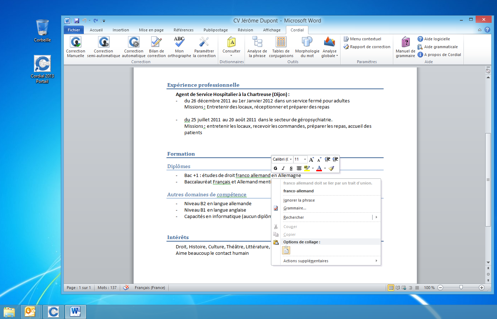The width and height of the screenshot is (497, 319).
Task: Open Correction semi-automatique tool
Action: click(x=103, y=47)
